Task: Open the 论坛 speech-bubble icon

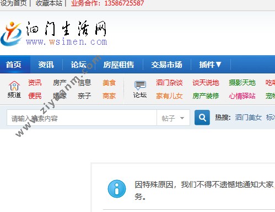Action: point(140,86)
